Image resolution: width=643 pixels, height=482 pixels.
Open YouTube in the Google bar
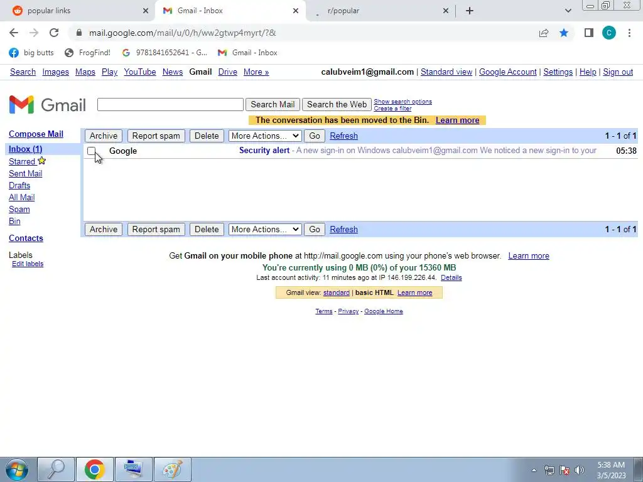click(x=140, y=72)
